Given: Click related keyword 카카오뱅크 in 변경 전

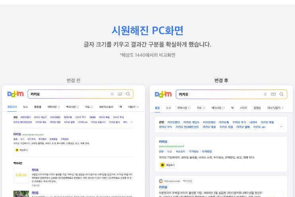Looking at the screenshot, I should [25, 117].
